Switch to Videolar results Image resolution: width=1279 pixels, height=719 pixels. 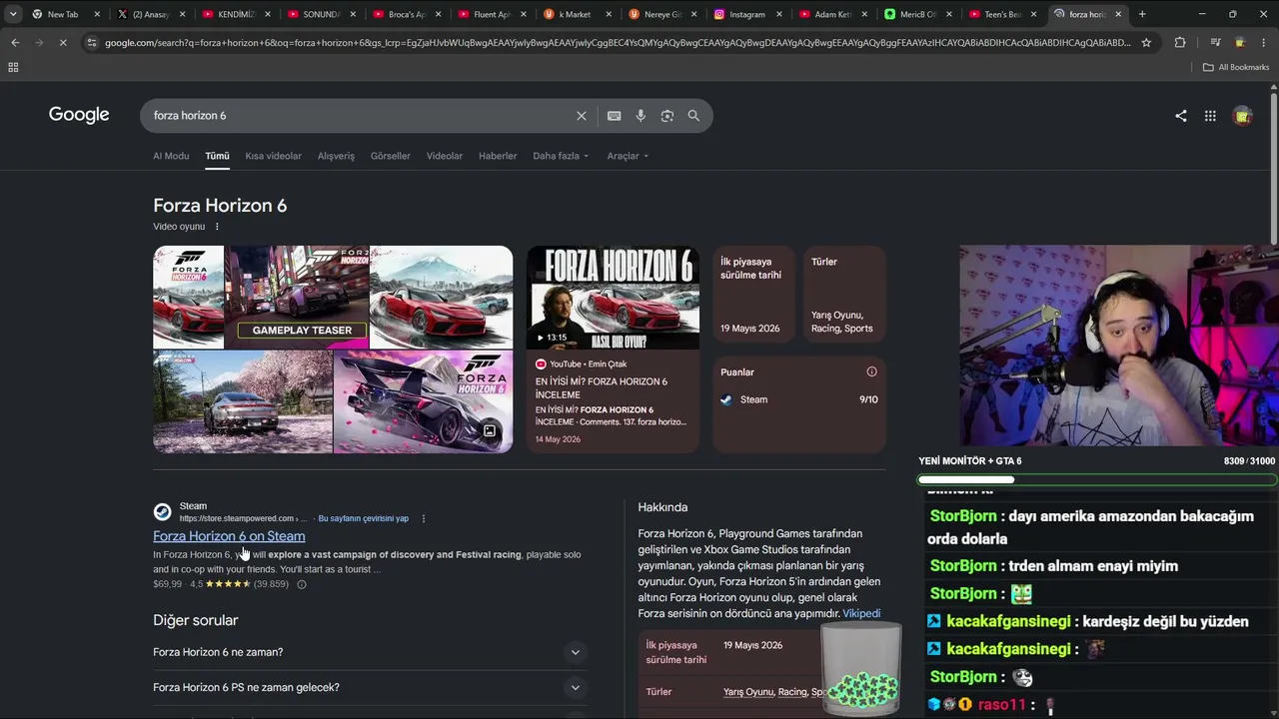tap(445, 156)
